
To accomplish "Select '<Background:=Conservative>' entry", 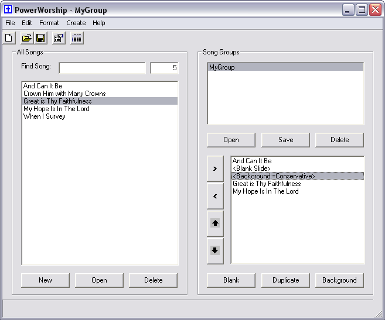I will [298, 176].
